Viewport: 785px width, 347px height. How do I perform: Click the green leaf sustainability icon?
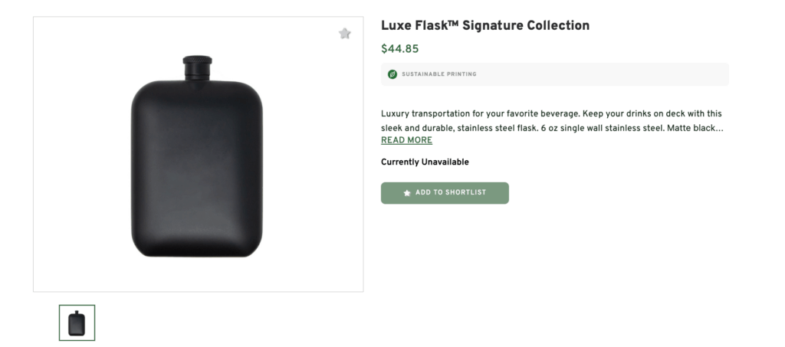392,74
